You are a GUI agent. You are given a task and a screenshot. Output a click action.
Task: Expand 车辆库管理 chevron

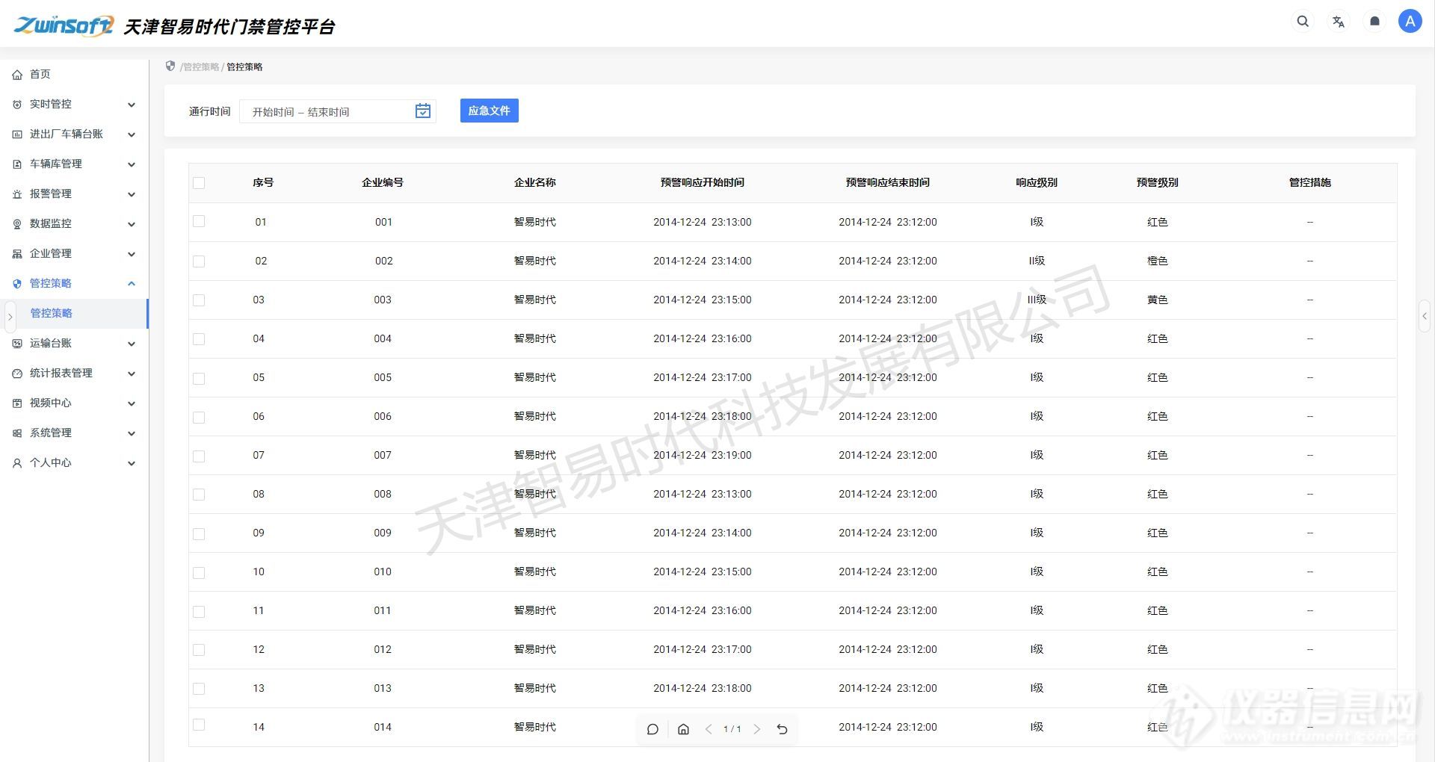point(132,164)
